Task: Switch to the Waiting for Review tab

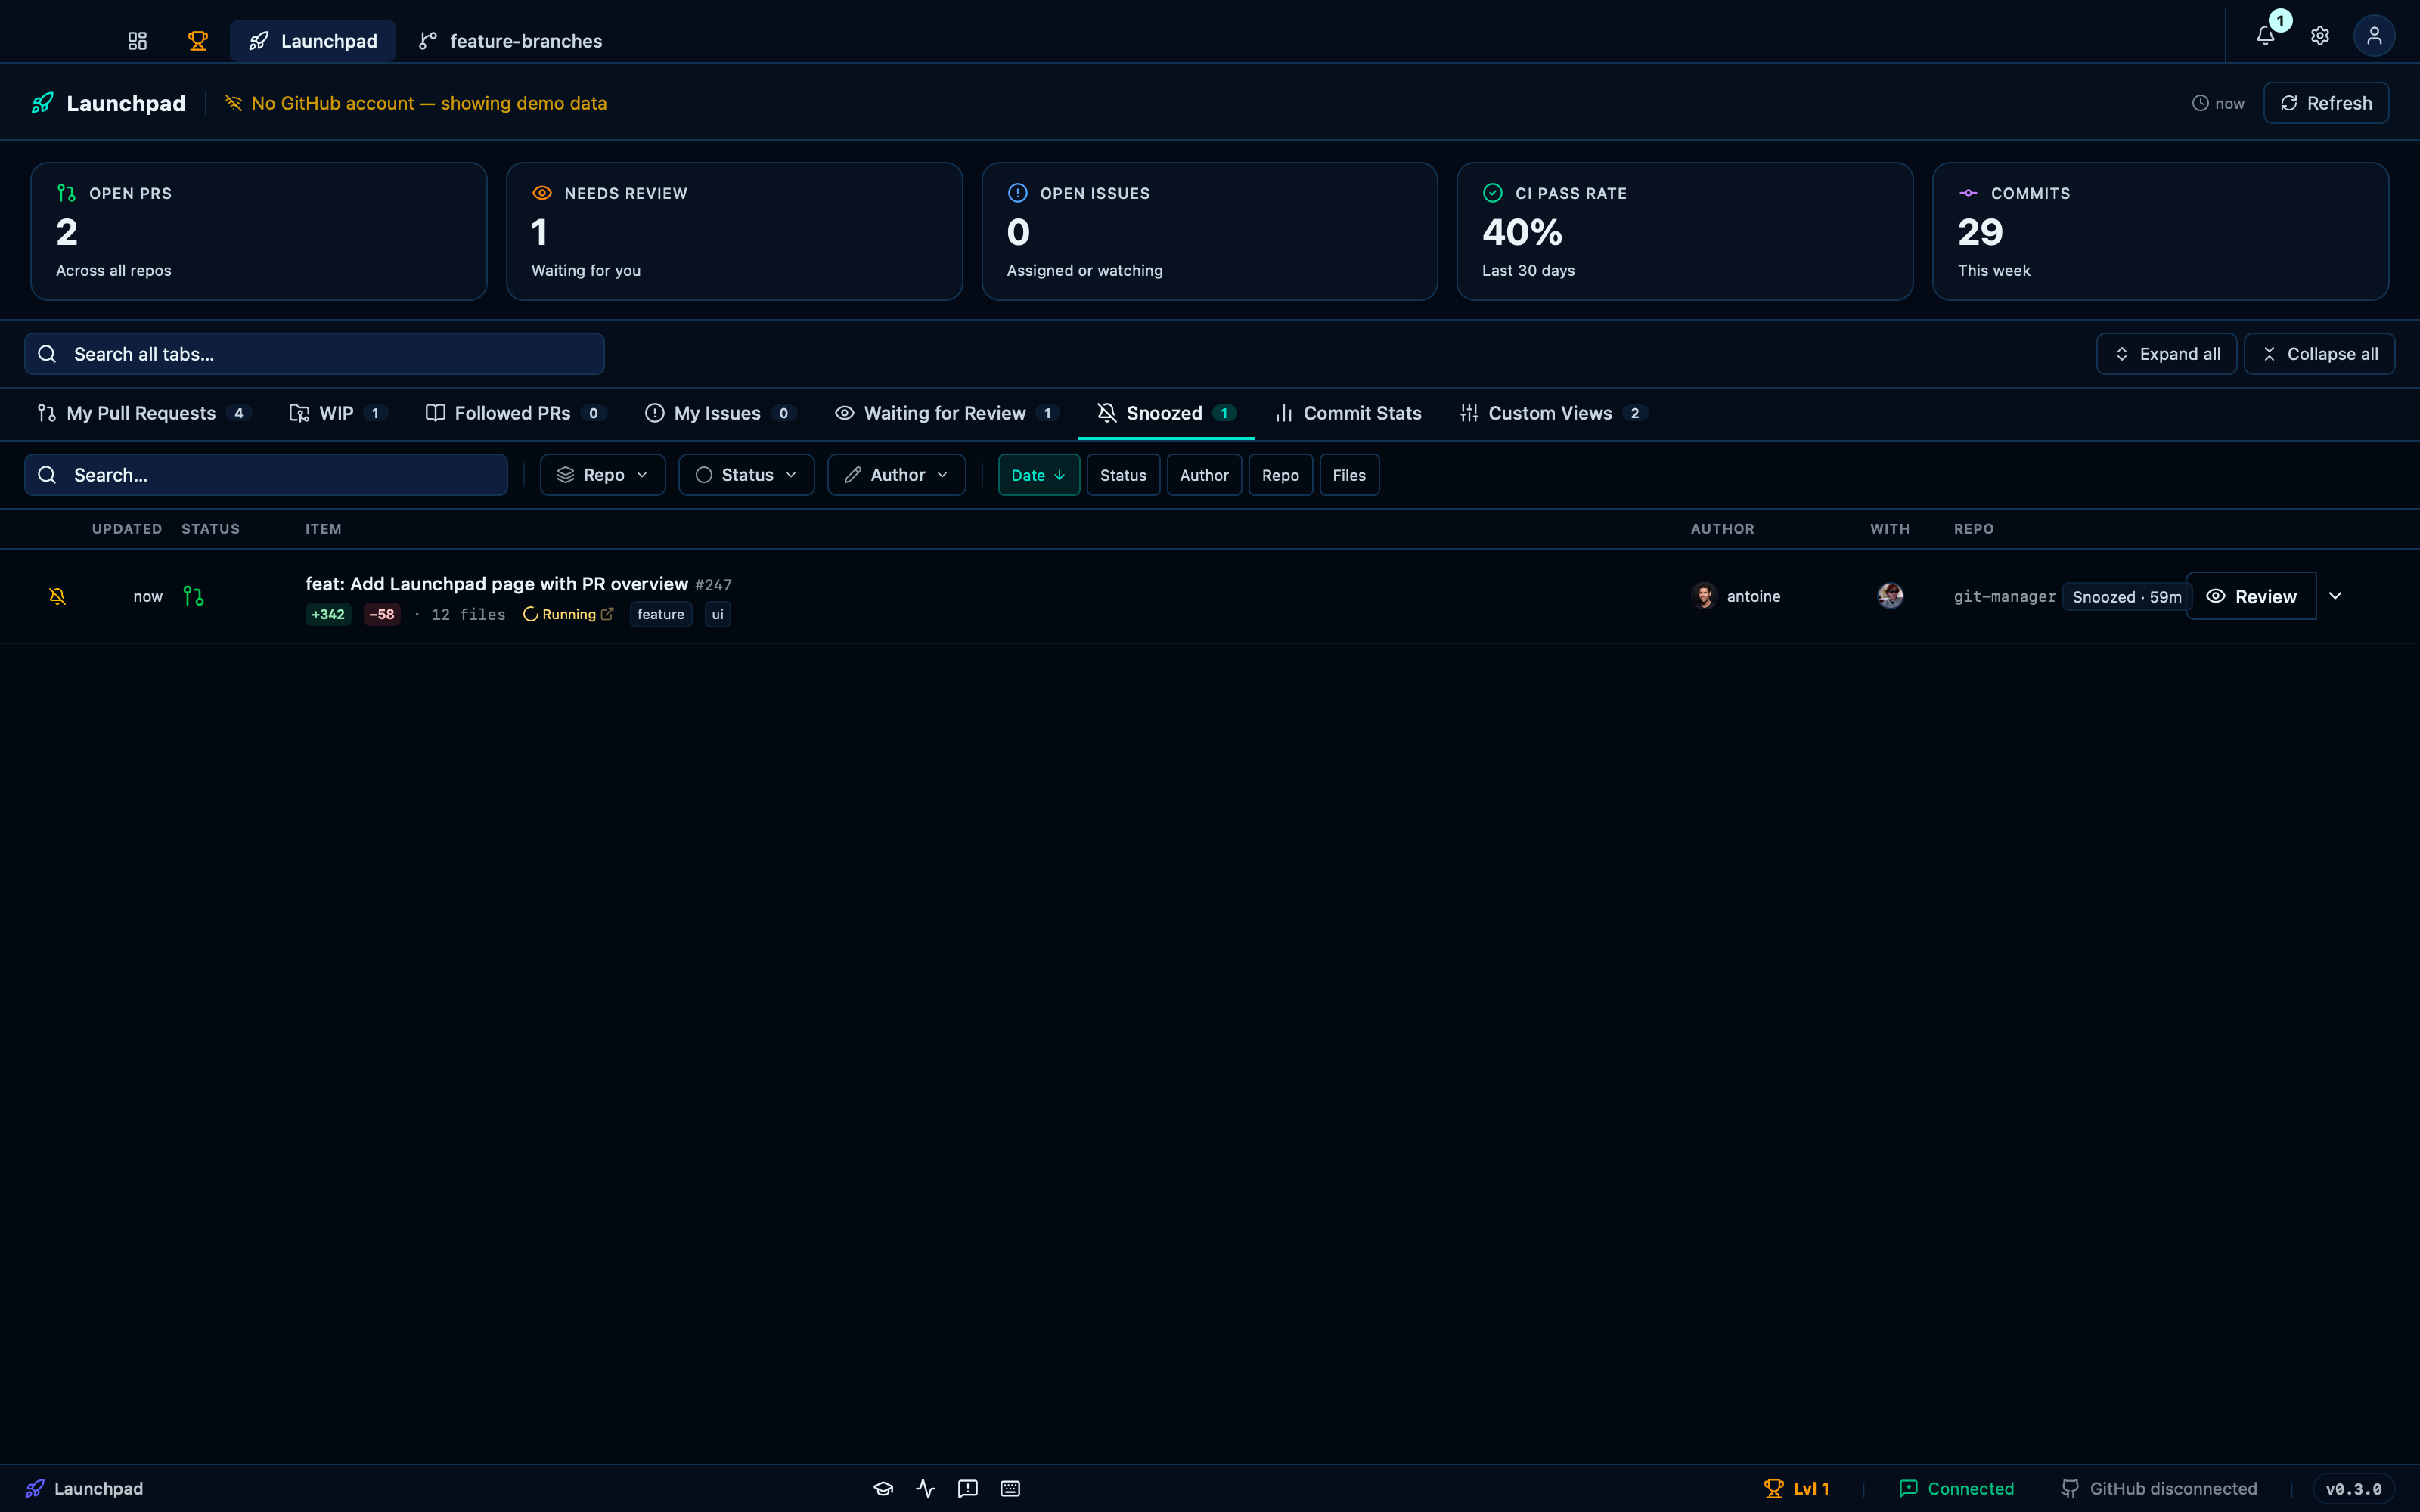Action: [x=946, y=413]
